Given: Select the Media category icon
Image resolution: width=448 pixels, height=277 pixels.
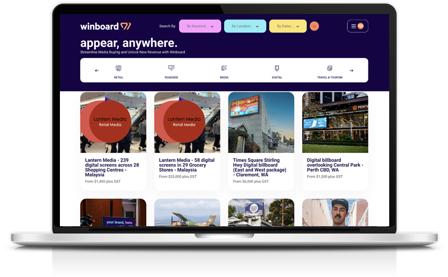Looking at the screenshot, I should (224, 68).
